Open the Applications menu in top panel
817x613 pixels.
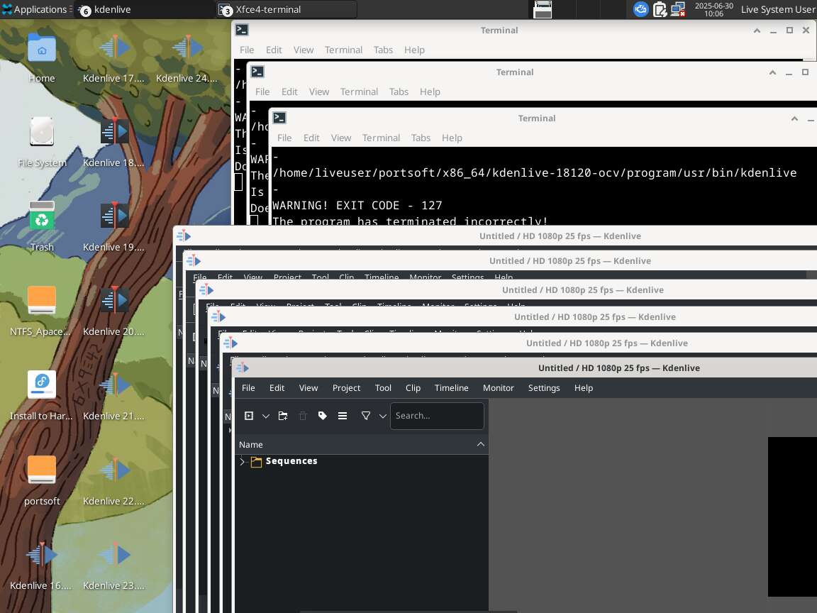point(34,9)
